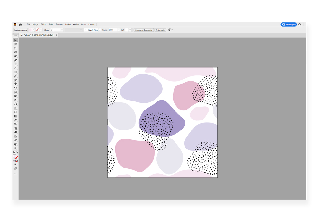This screenshot has width=322, height=221.
Task: Open the stroke color dropdown arrow
Action: 41,30
